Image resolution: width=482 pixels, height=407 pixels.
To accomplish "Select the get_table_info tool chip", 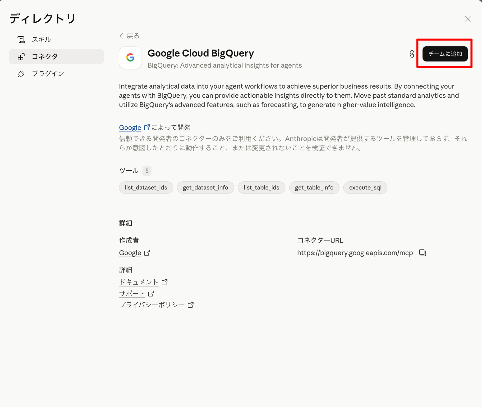I will point(314,187).
